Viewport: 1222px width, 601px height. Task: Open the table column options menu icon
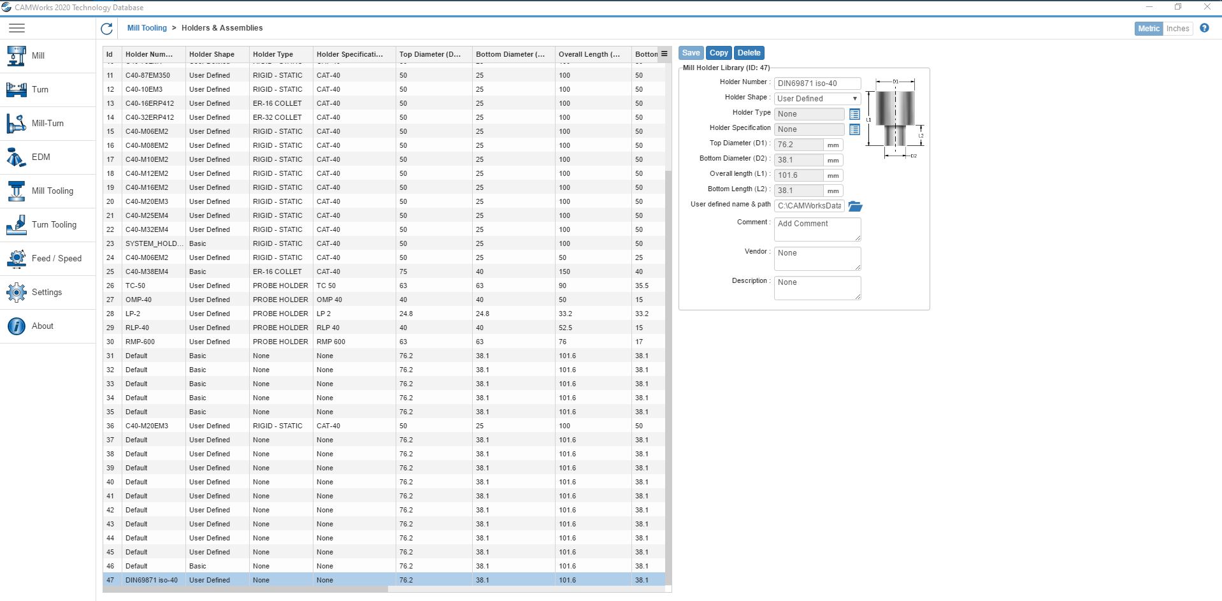[664, 54]
